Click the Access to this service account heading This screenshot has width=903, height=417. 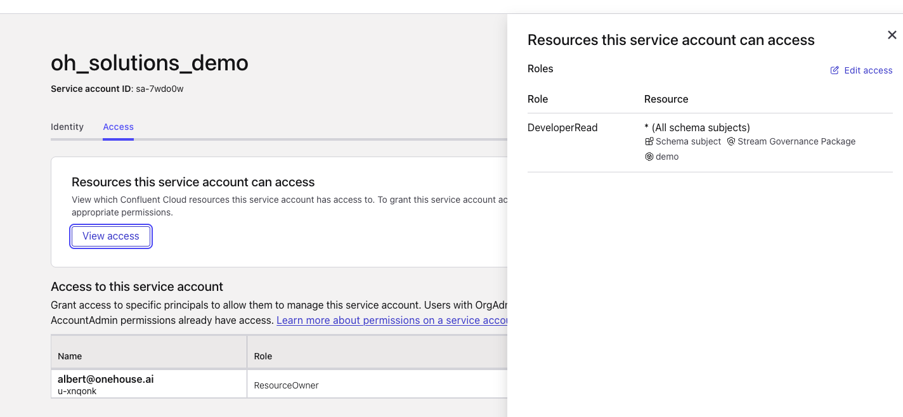[137, 286]
